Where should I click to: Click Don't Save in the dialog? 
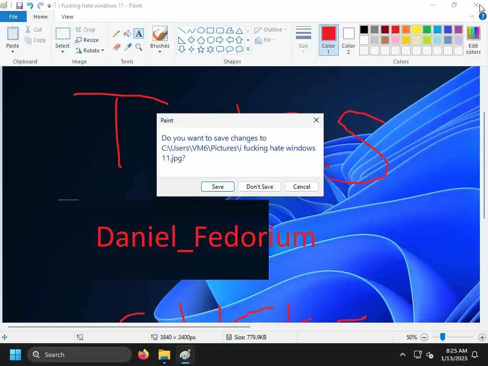click(260, 186)
